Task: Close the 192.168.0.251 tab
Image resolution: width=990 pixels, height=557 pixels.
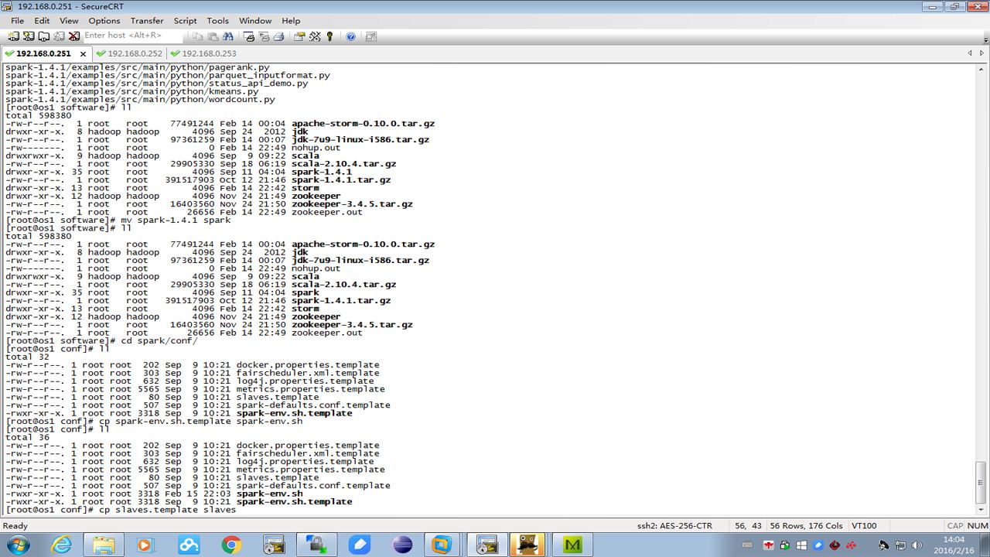Action: (83, 54)
